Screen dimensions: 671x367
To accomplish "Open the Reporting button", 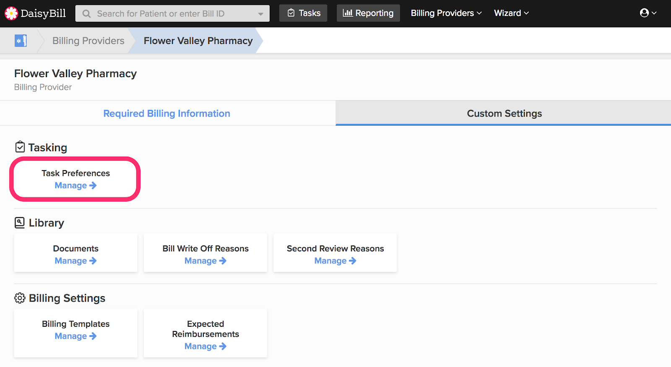I will coord(368,13).
